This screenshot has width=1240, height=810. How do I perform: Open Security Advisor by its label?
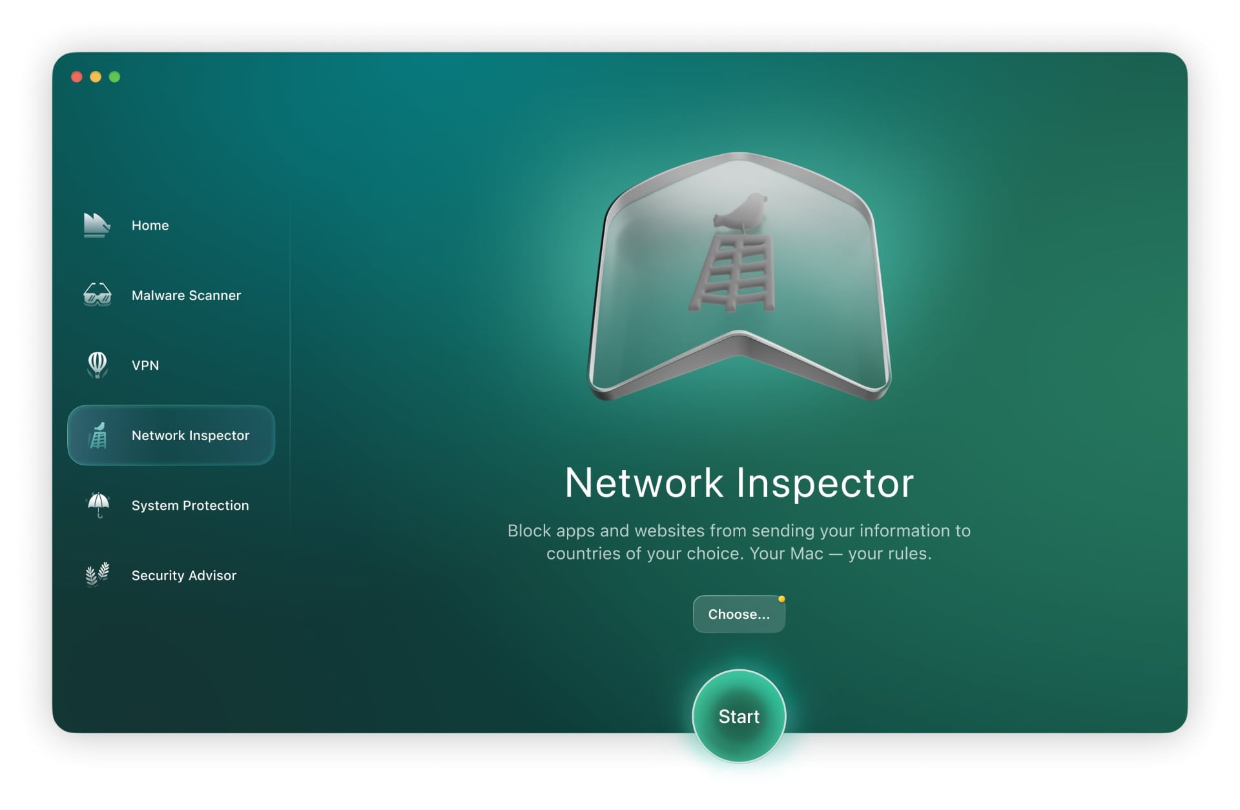point(184,575)
